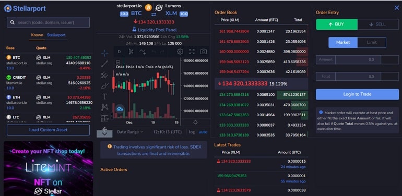Select the trend line drawing tool

point(104,64)
